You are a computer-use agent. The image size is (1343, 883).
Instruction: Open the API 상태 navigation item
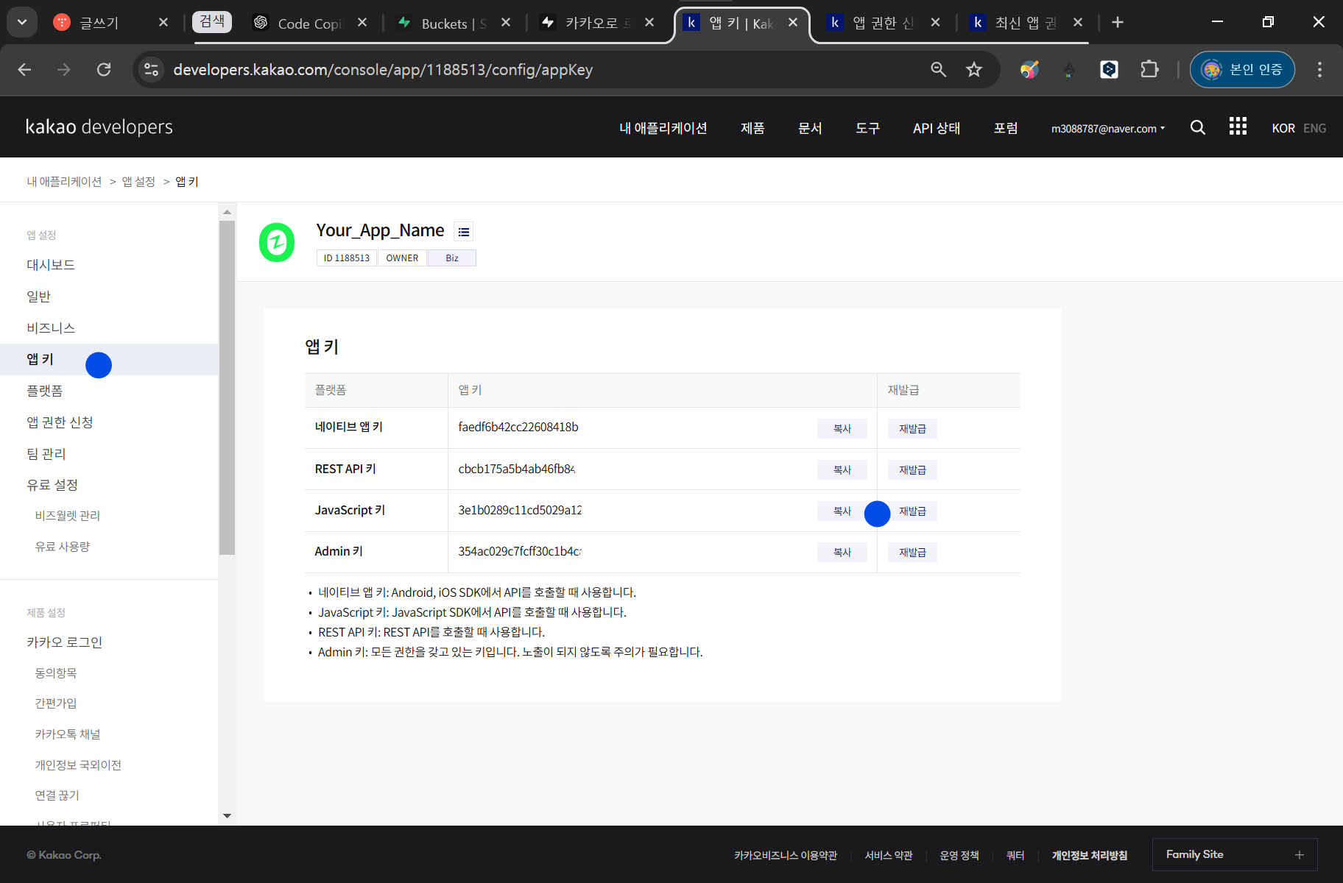(937, 128)
